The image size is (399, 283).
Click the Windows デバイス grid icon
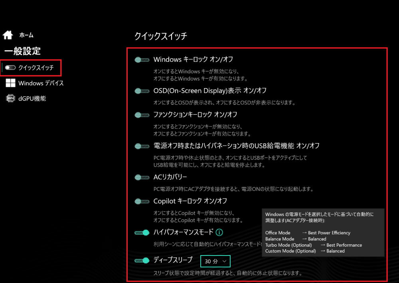pyautogui.click(x=10, y=83)
